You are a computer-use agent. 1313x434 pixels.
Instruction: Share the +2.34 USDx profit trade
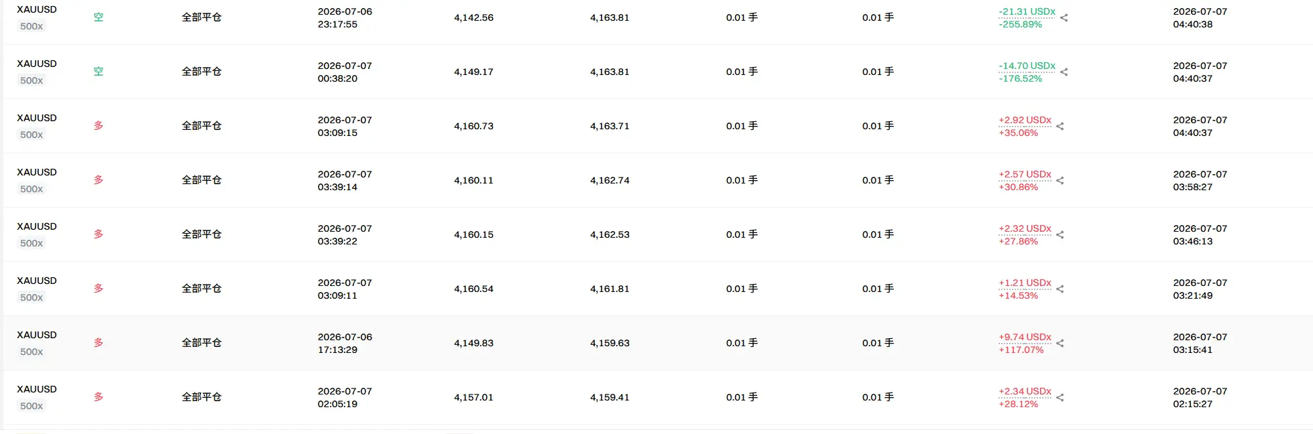(x=1060, y=398)
